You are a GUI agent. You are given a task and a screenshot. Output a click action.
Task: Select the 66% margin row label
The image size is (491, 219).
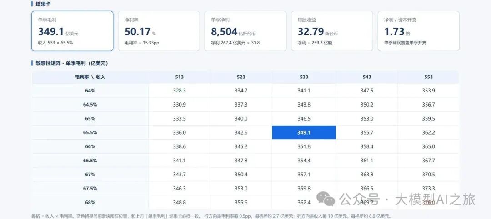(90, 146)
